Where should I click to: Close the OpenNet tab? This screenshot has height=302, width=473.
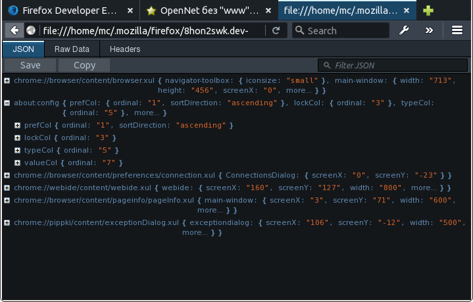click(x=268, y=11)
